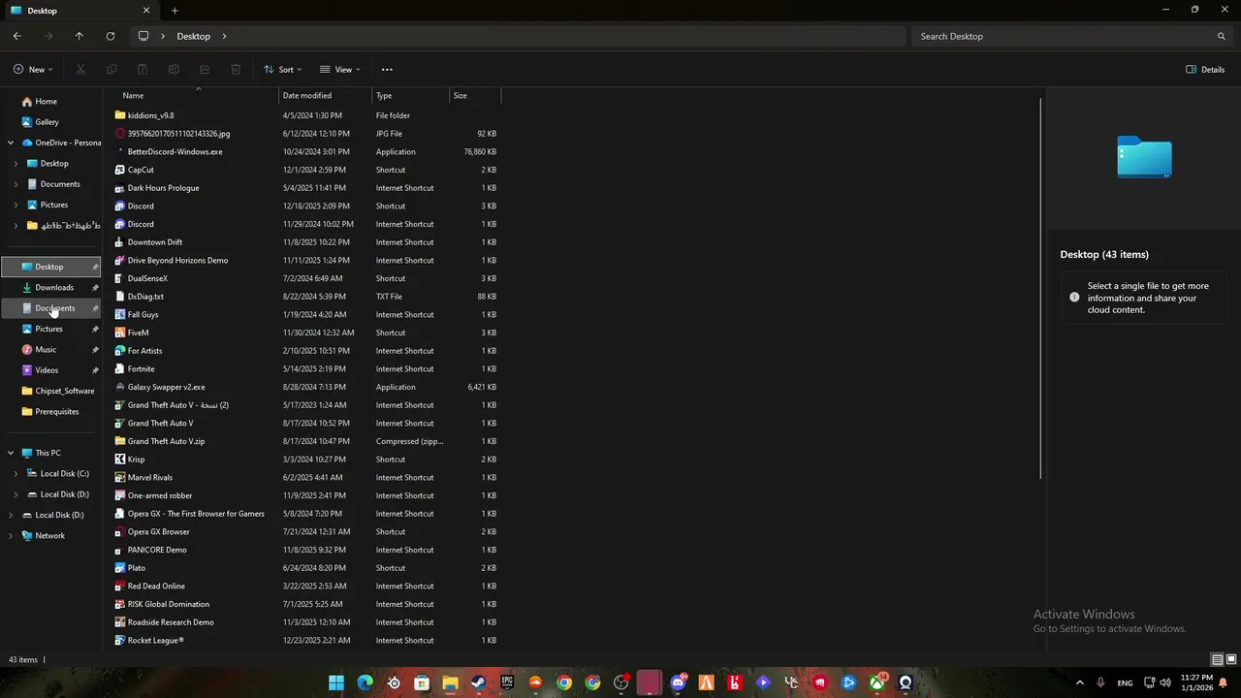Click the Desktop breadcrumb in address bar

[193, 36]
